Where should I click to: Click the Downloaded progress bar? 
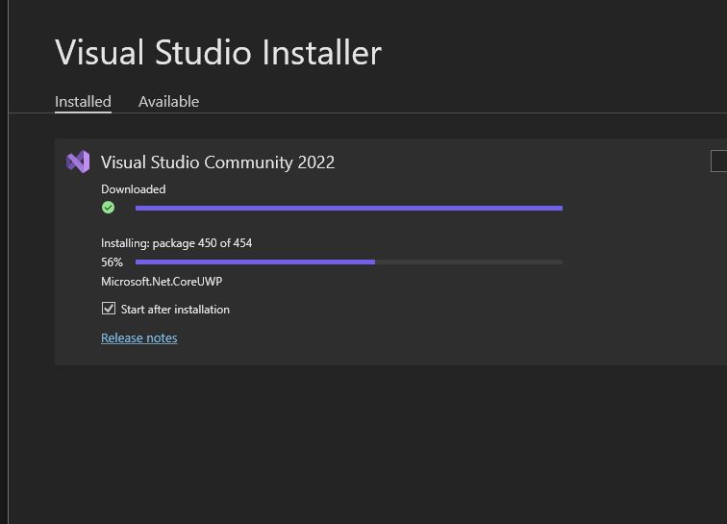[349, 209]
